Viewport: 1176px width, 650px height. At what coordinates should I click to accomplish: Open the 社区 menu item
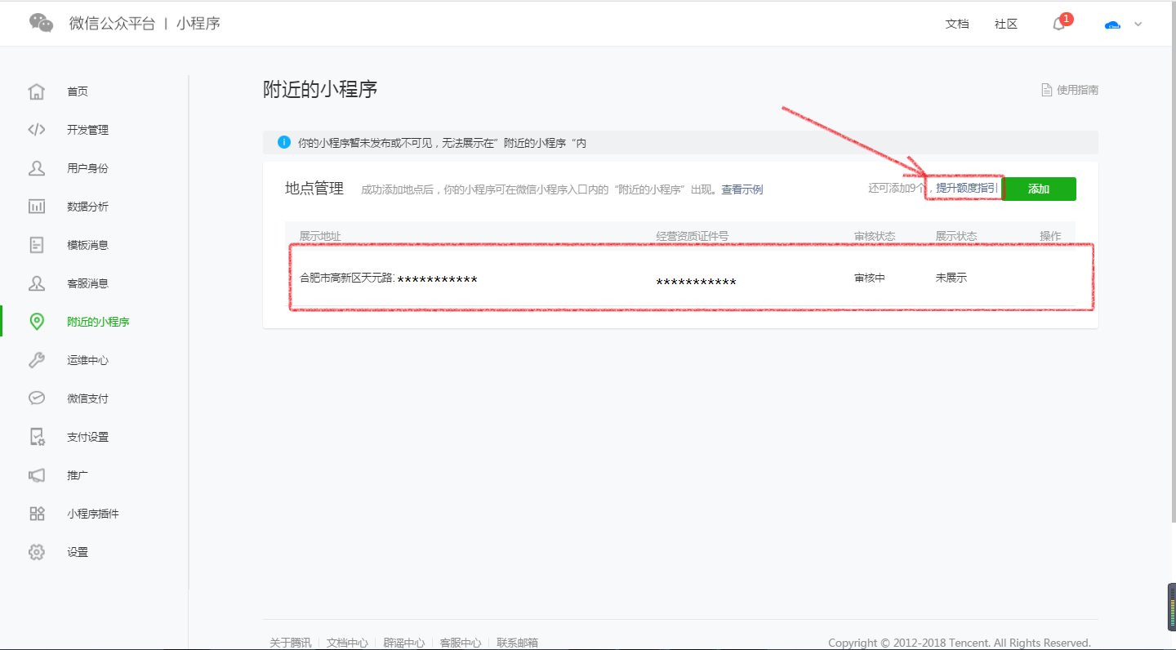point(1005,24)
